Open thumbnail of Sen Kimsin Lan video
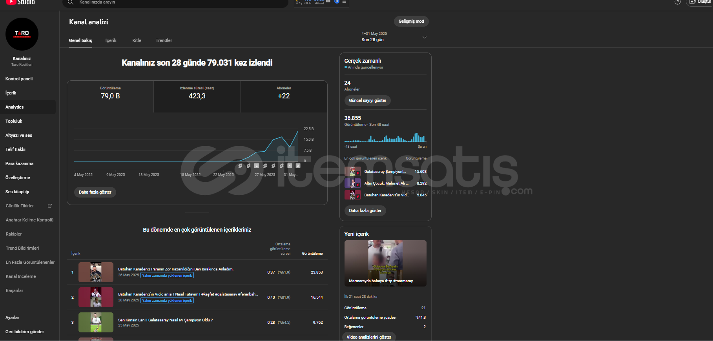 96,322
